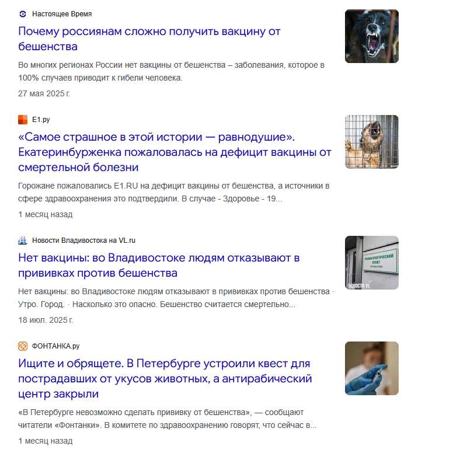Open the trauma point sign thumbnail

click(x=371, y=263)
